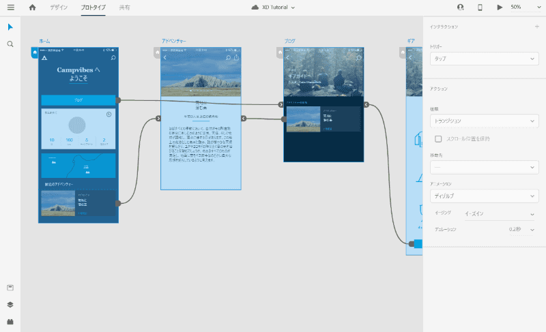This screenshot has width=546, height=332.
Task: Open the Plugins panel icon
Action: [10, 321]
